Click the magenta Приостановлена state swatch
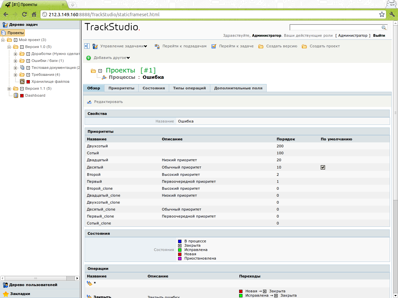Image resolution: width=398 pixels, height=298 pixels. (x=180, y=259)
